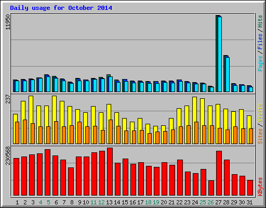Select the cyan pages bar for day 28
266x208 pixels.
click(228, 74)
